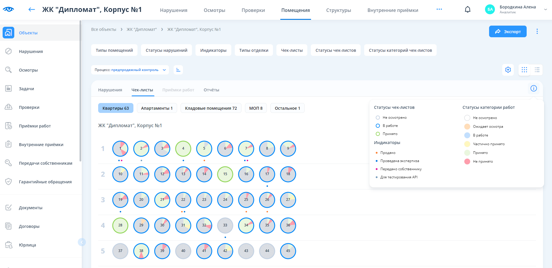Click the sort icon next to process selector
This screenshot has width=552, height=268.
178,70
